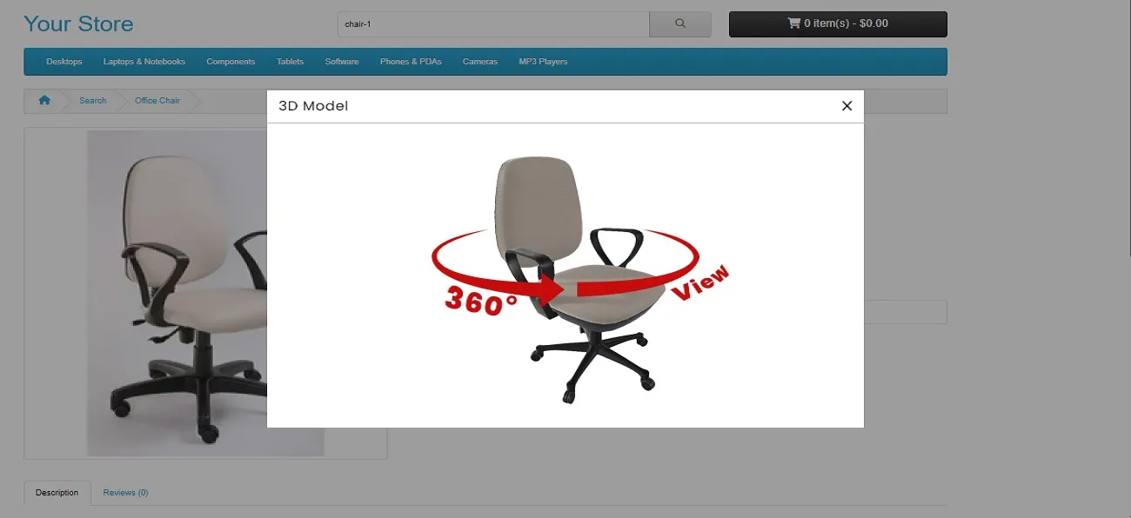Viewport: 1131px width, 518px height.
Task: Open the Desktops menu
Action: point(64,62)
